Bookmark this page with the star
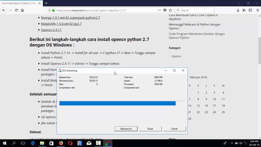 pos(170,10)
